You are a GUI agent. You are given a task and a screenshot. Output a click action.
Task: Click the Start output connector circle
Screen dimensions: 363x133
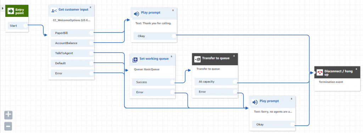tap(26, 26)
